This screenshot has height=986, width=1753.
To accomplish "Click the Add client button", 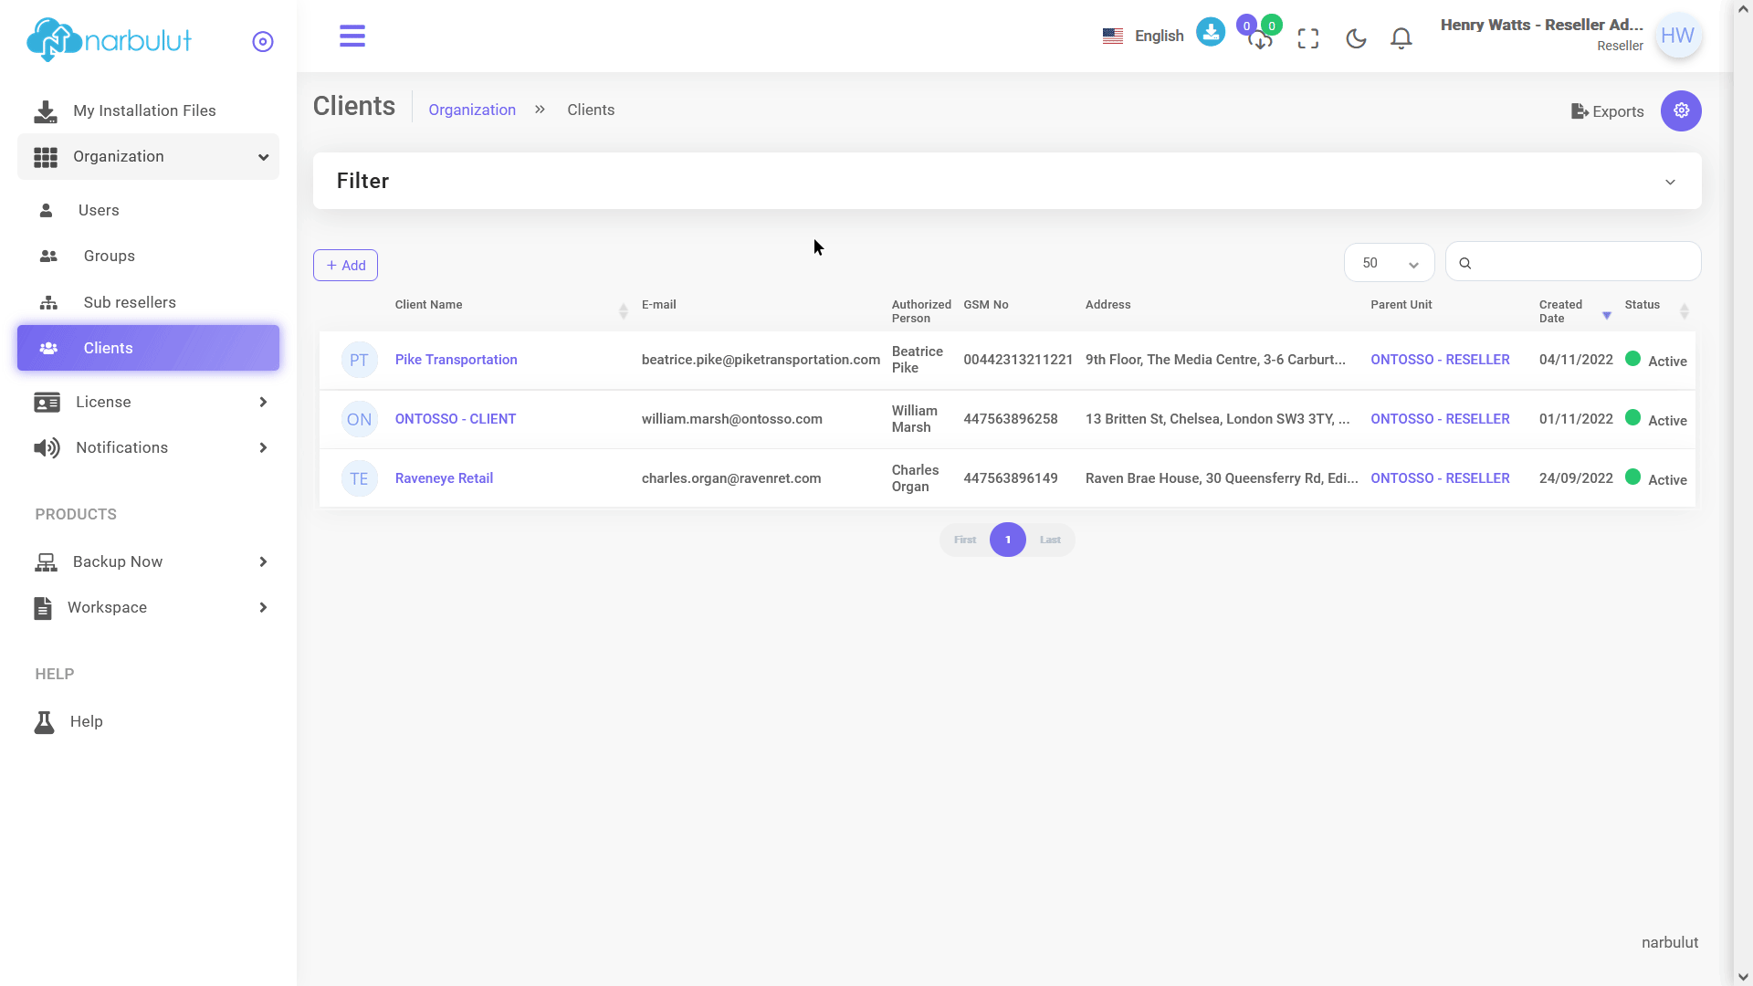I will tap(345, 266).
